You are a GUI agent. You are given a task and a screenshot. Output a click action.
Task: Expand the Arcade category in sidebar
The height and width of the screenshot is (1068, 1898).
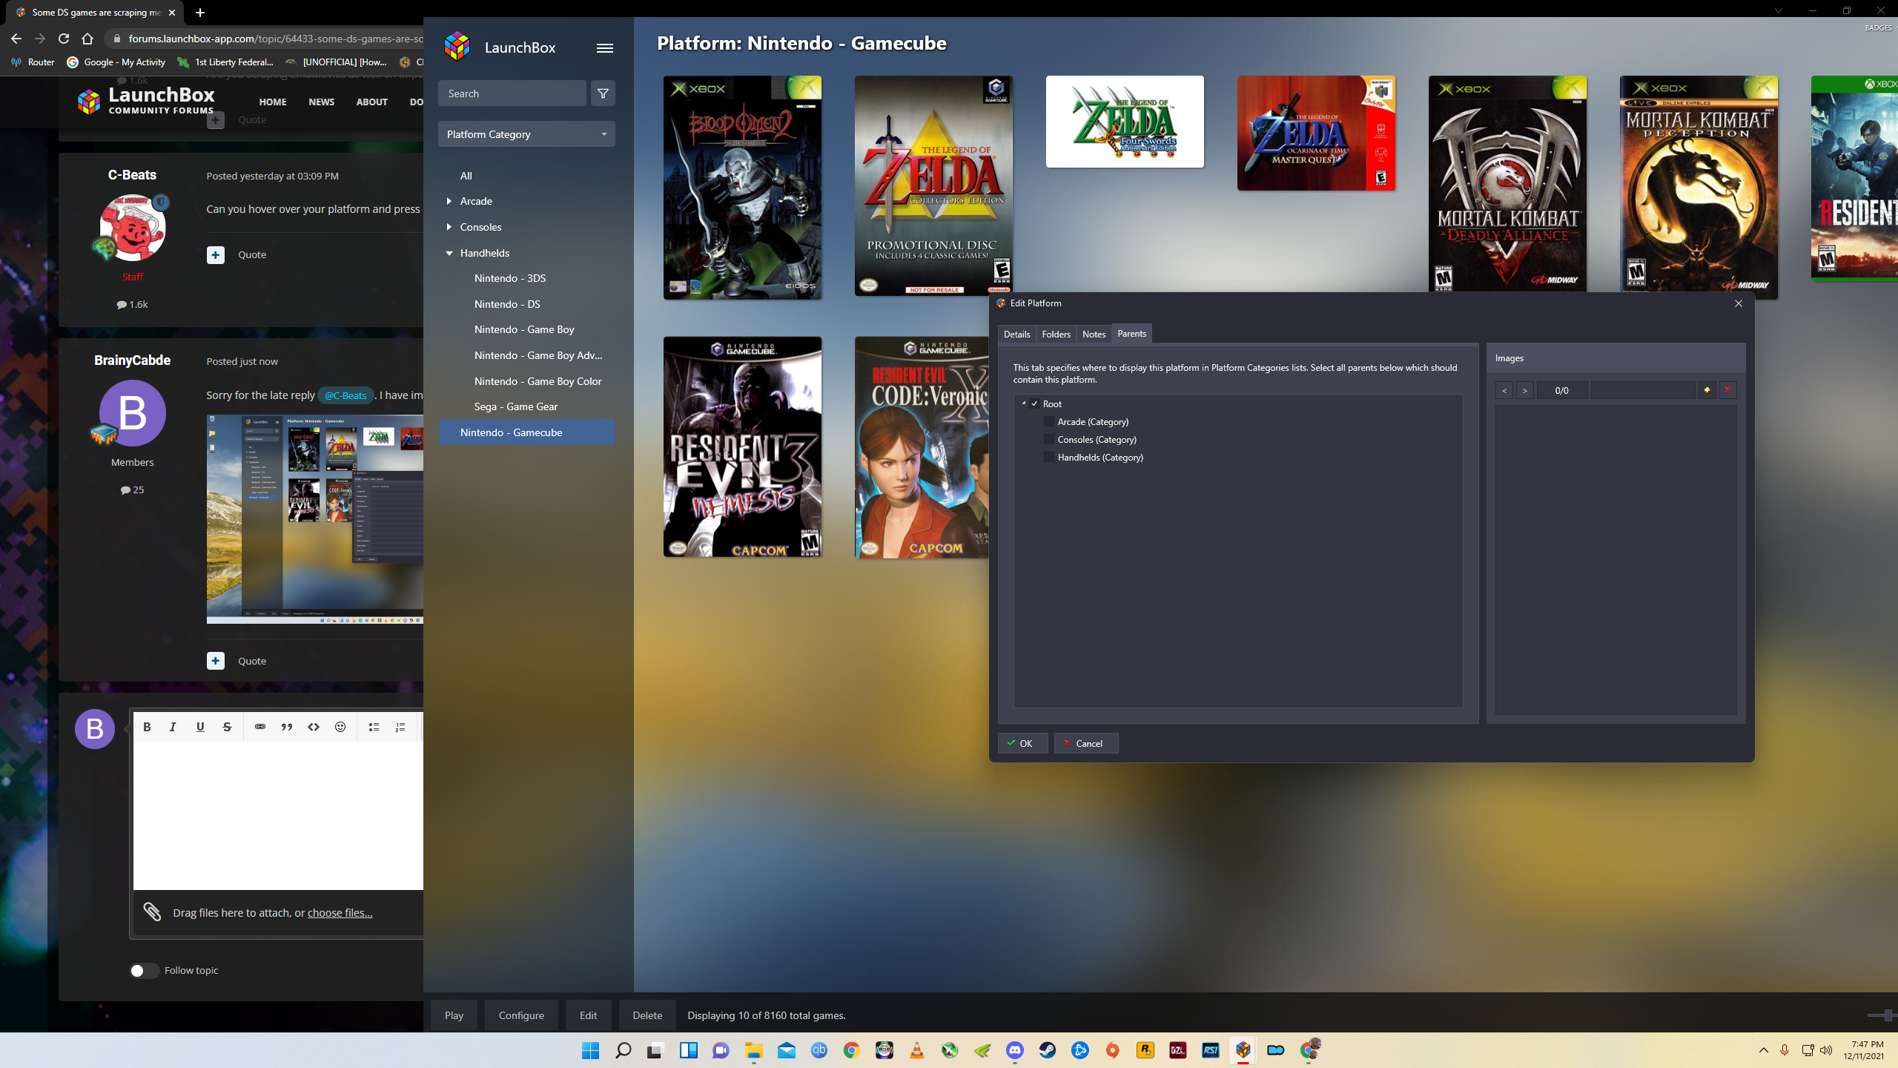449,201
